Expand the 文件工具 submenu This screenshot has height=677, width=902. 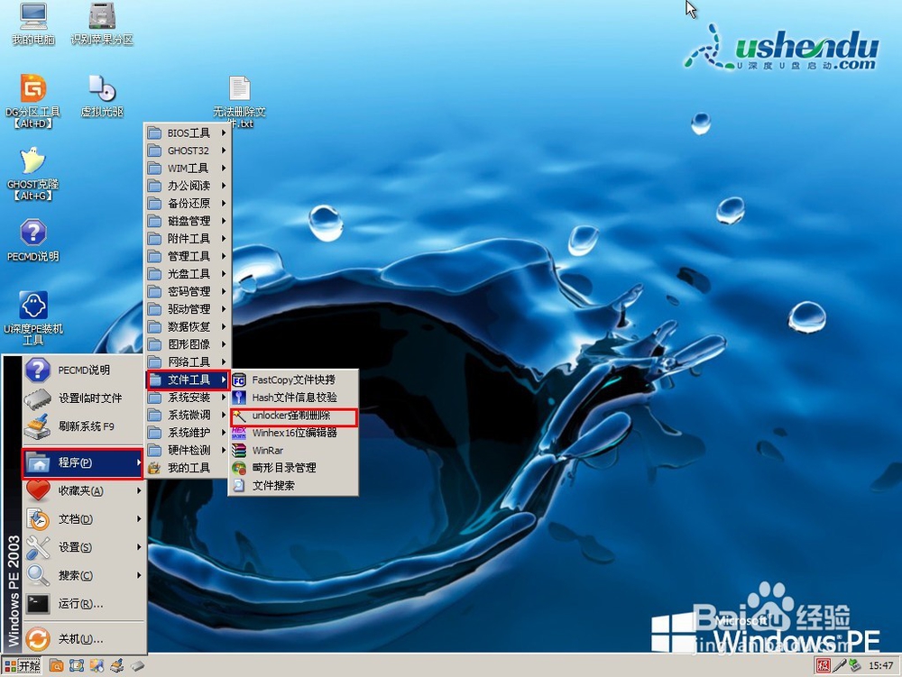183,380
